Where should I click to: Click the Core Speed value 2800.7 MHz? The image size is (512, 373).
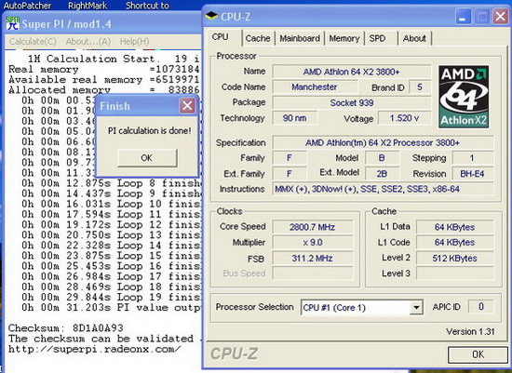click(x=313, y=227)
